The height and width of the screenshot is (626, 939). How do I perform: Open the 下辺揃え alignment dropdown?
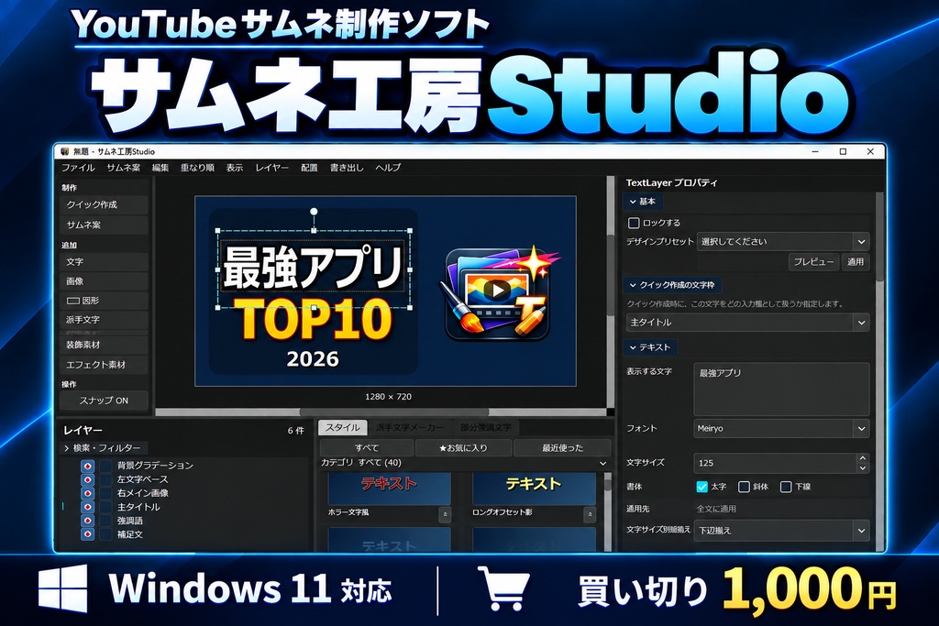[x=781, y=531]
